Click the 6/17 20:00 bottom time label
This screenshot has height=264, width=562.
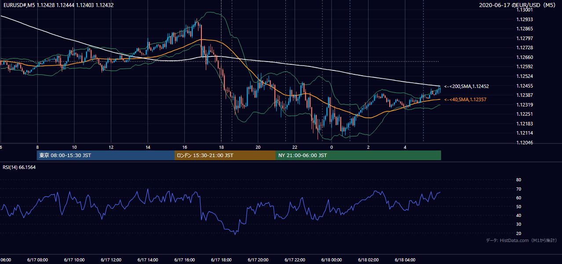pos(258,260)
